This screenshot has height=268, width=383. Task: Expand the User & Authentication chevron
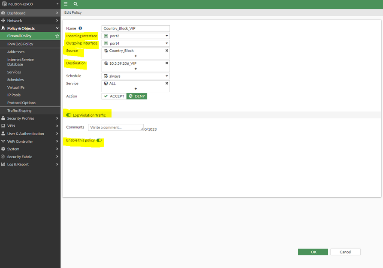coord(57,134)
